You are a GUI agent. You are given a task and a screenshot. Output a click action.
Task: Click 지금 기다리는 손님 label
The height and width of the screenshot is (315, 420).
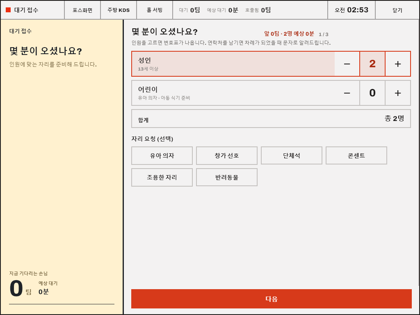pyautogui.click(x=28, y=274)
